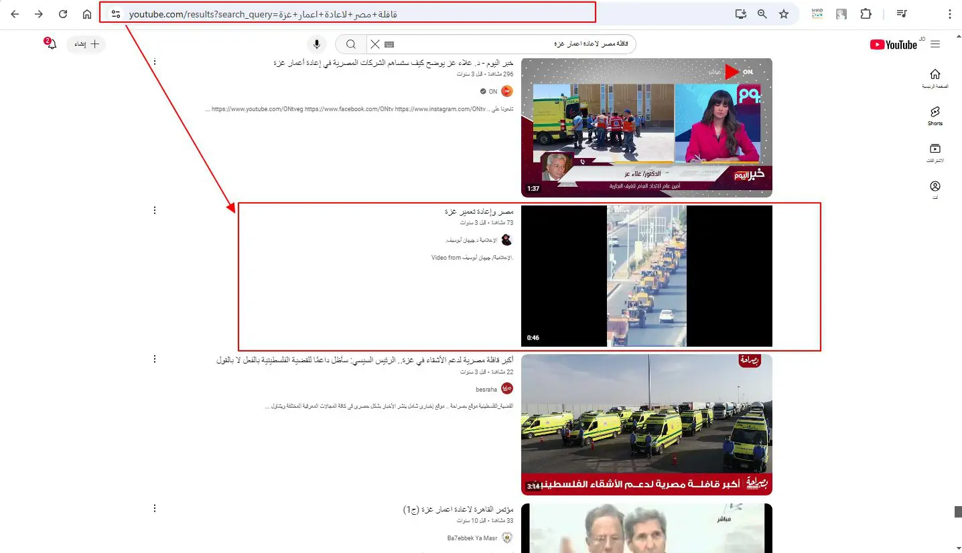Click the browser forward arrow

click(39, 14)
